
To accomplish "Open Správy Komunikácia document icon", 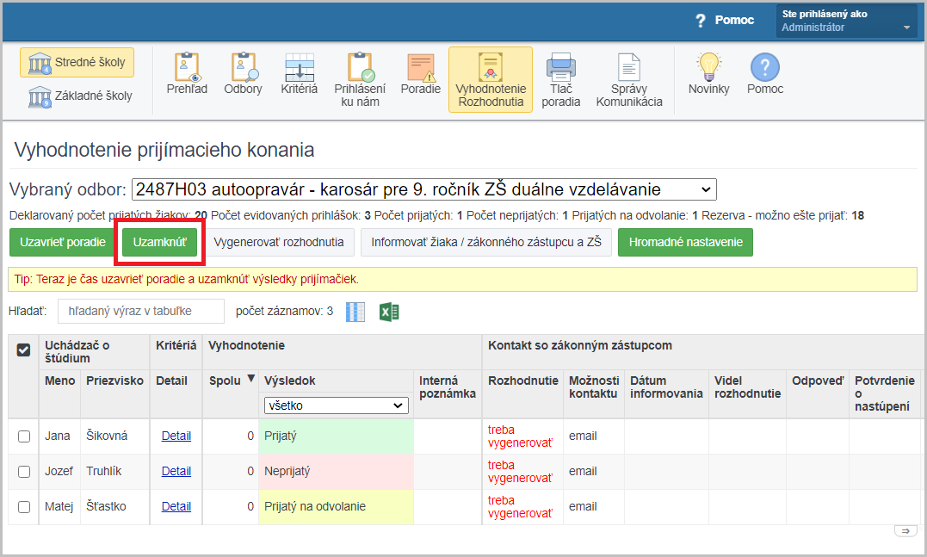I will pos(629,67).
